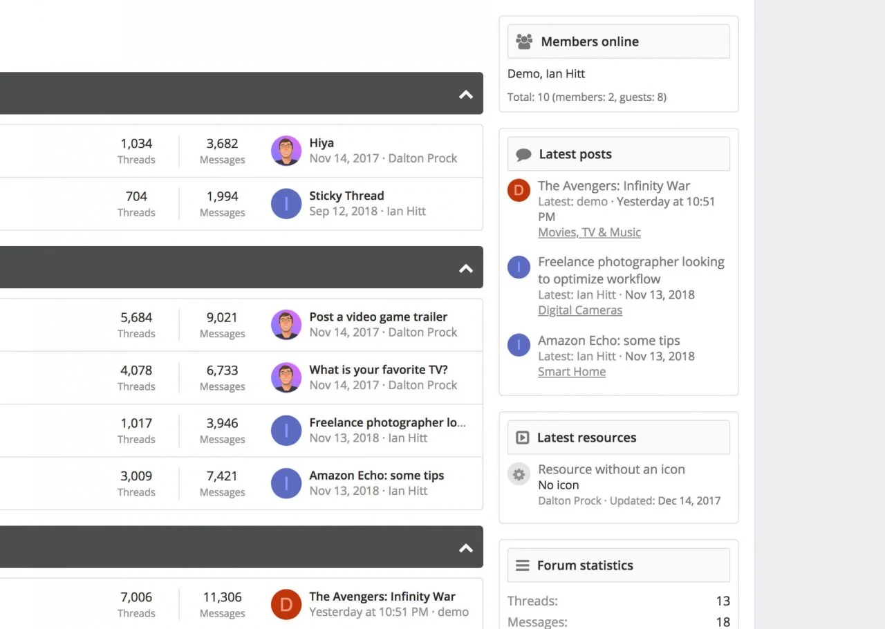885x629 pixels.
Task: Go to the Digital Cameras forum link
Action: 579,310
